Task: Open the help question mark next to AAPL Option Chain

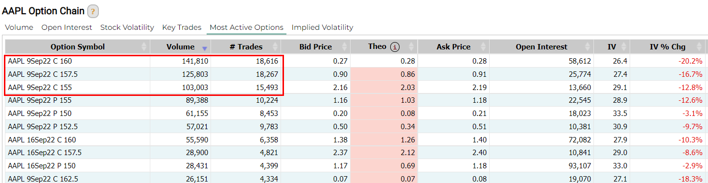Action: 93,11
